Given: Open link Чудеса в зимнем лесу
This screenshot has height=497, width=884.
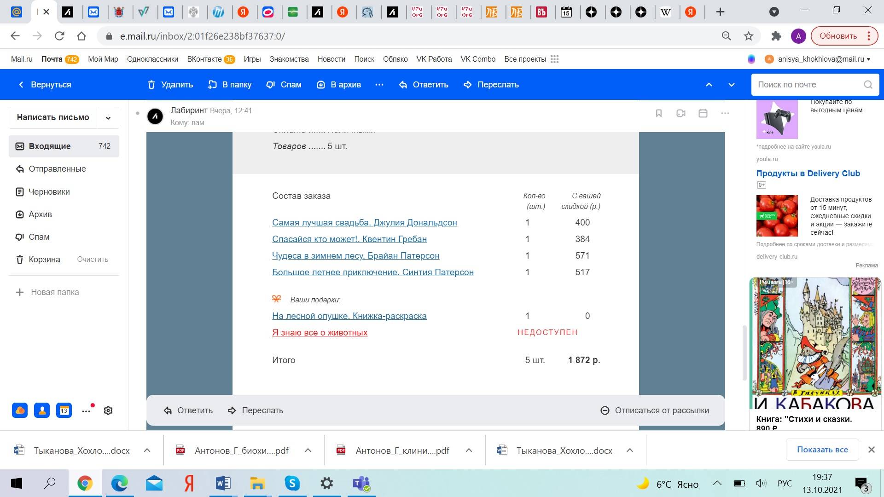Looking at the screenshot, I should (356, 256).
